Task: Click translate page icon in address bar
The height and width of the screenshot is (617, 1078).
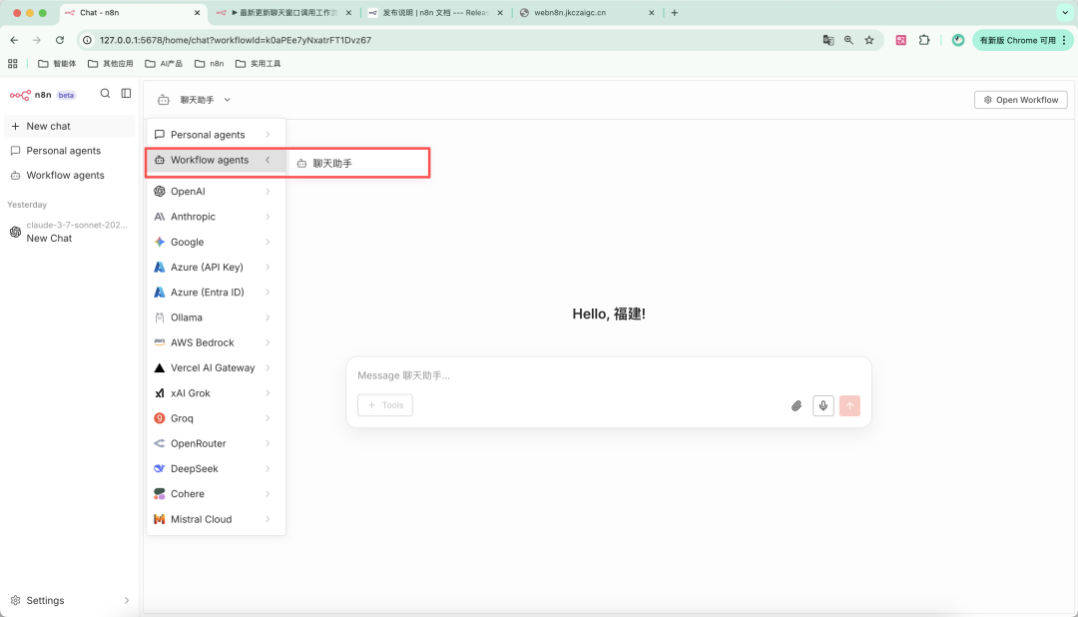Action: [827, 40]
